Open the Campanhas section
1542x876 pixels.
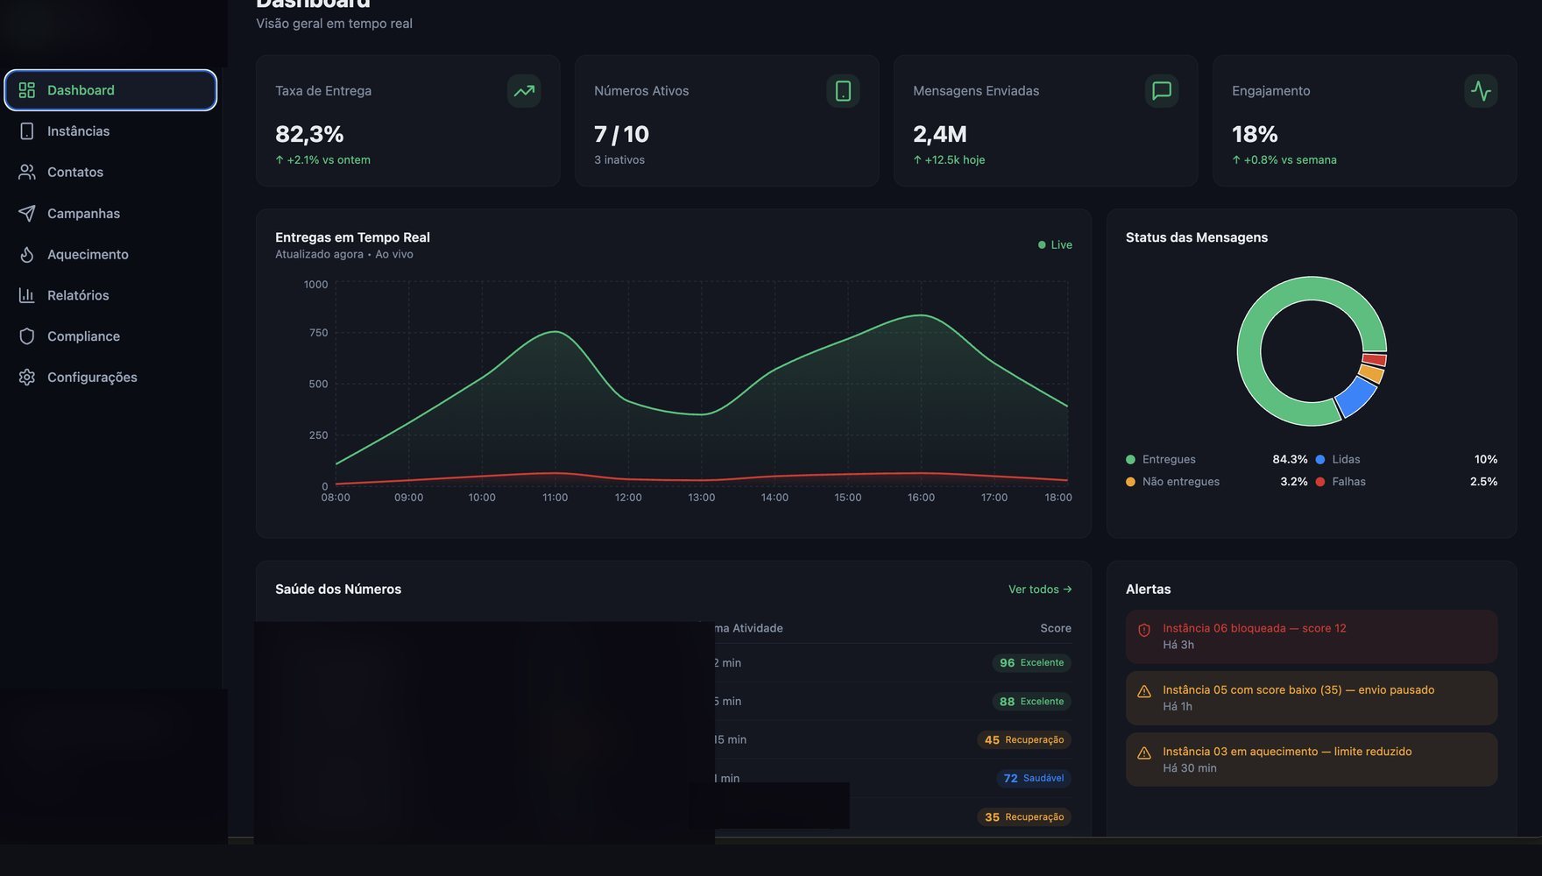click(x=110, y=214)
